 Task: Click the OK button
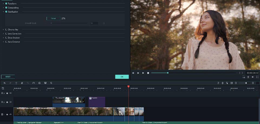coord(122,77)
